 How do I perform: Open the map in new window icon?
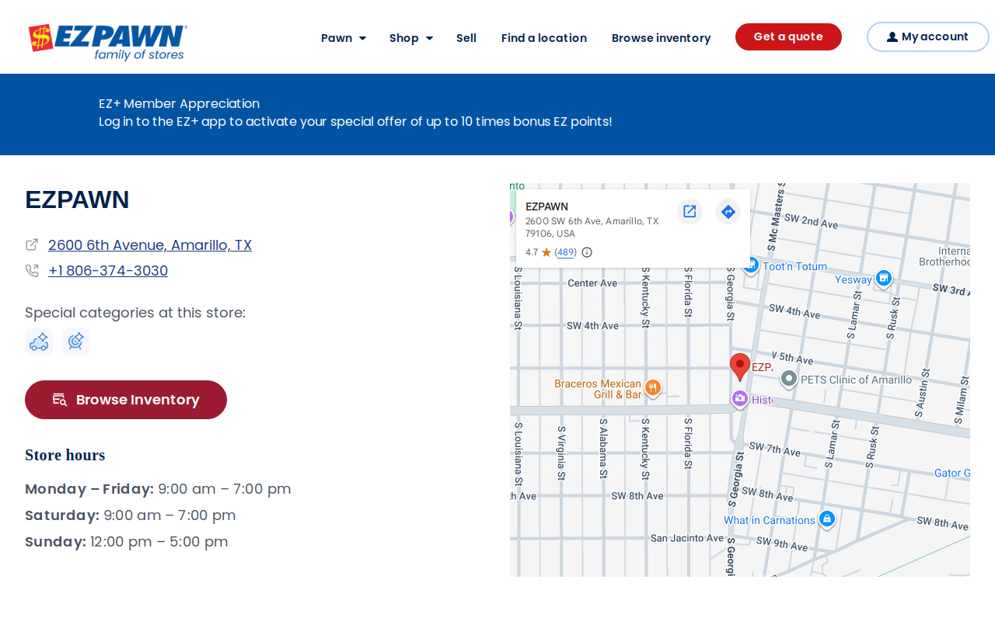pos(690,211)
